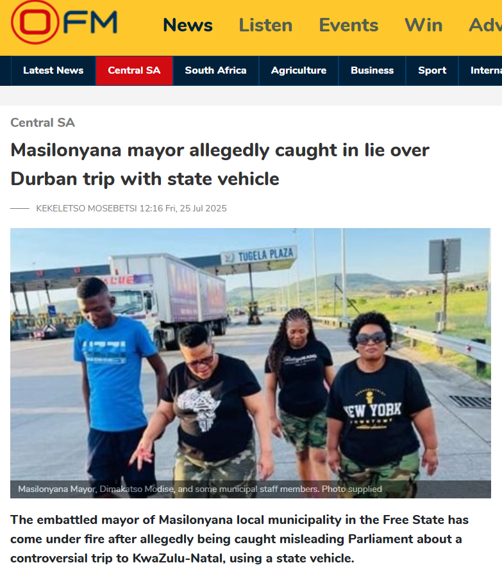
Task: Open the Agriculture news tab
Action: pyautogui.click(x=299, y=70)
